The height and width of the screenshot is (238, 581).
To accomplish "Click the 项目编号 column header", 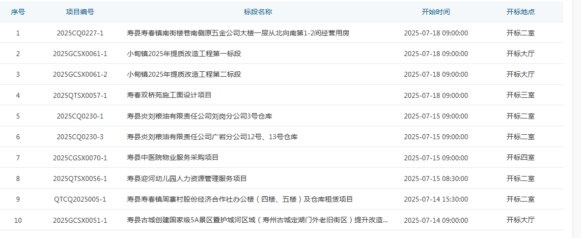I will coord(80,12).
